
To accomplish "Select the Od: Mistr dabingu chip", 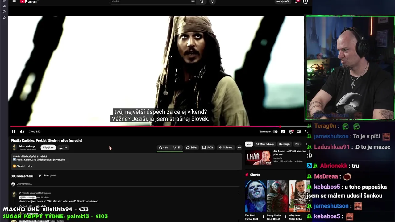I will pos(265,144).
